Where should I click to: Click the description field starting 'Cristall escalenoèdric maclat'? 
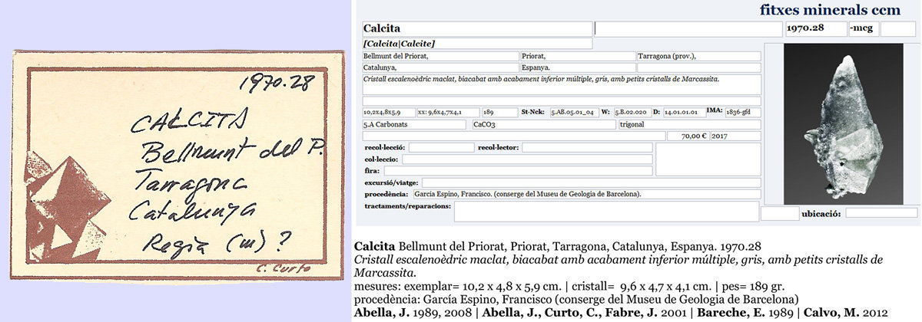(x=561, y=84)
